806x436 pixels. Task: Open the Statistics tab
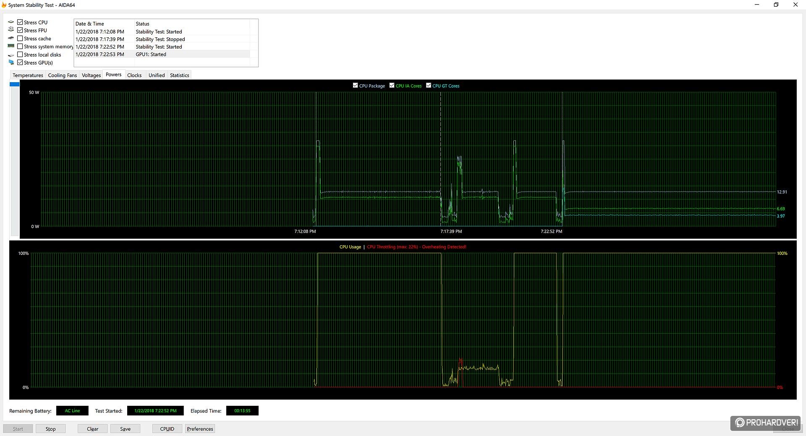(180, 75)
